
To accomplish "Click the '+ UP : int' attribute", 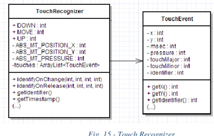I will click(24, 39).
